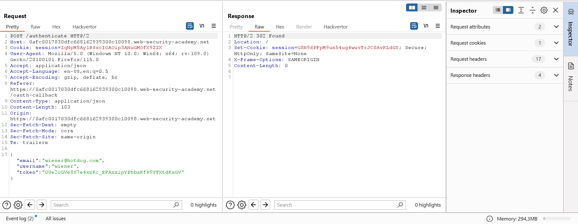The image size is (578, 224).
Task: Click the Content-Type request header line
Action: point(58,101)
